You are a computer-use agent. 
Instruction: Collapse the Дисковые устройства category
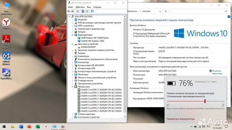(x=72, y=44)
